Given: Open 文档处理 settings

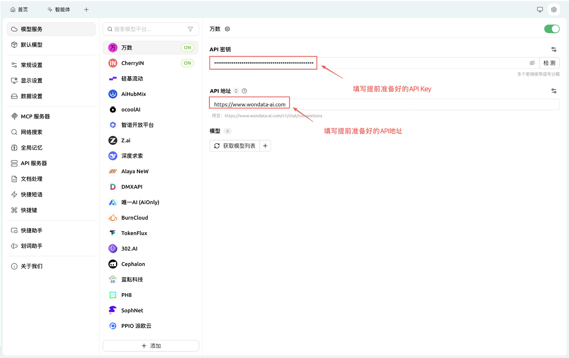Looking at the screenshot, I should coord(51,179).
